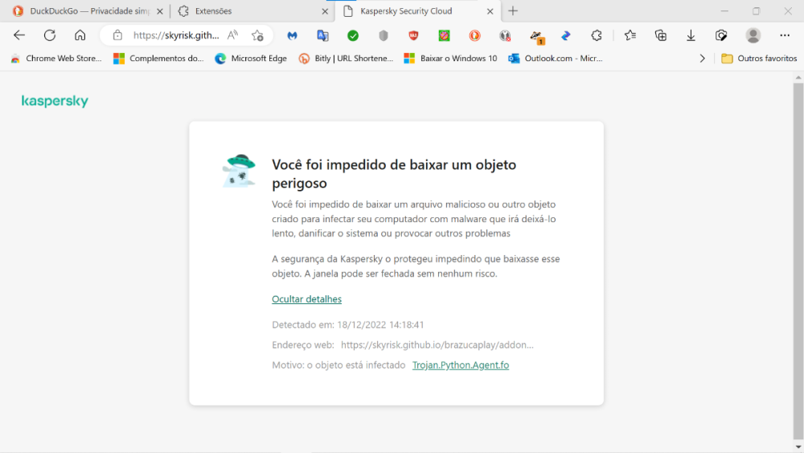Click the address bar showing skyrisk URL
Viewport: 804px width, 453px height.
pyautogui.click(x=176, y=35)
